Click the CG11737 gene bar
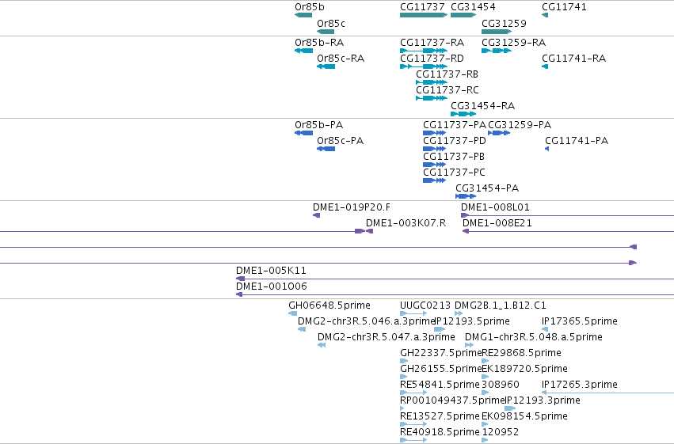Screen dimensions: 674x444 [424, 15]
